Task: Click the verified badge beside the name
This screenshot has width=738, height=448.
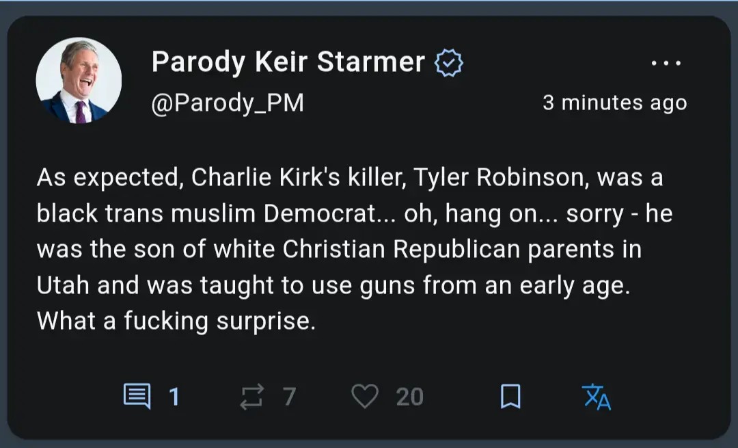Action: click(x=449, y=63)
